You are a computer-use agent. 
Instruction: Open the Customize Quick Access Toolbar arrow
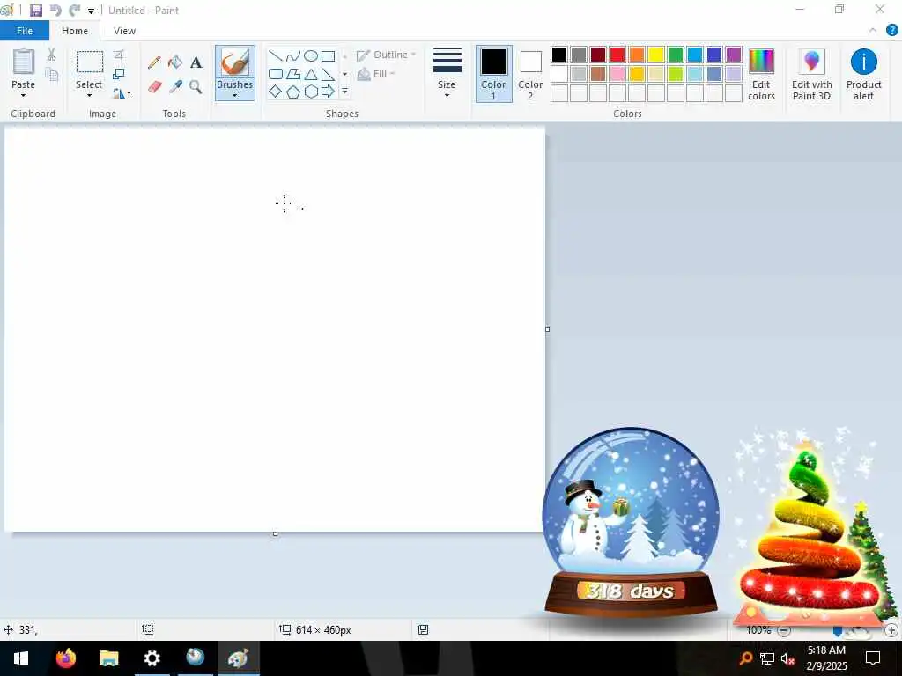[91, 11]
